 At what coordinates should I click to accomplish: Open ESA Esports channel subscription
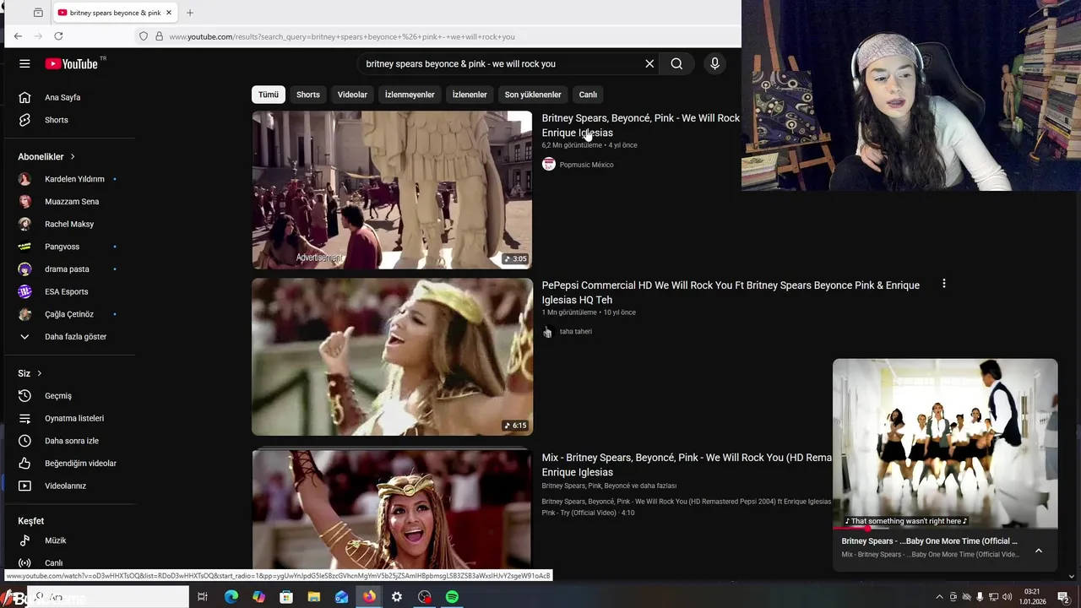pyautogui.click(x=68, y=291)
